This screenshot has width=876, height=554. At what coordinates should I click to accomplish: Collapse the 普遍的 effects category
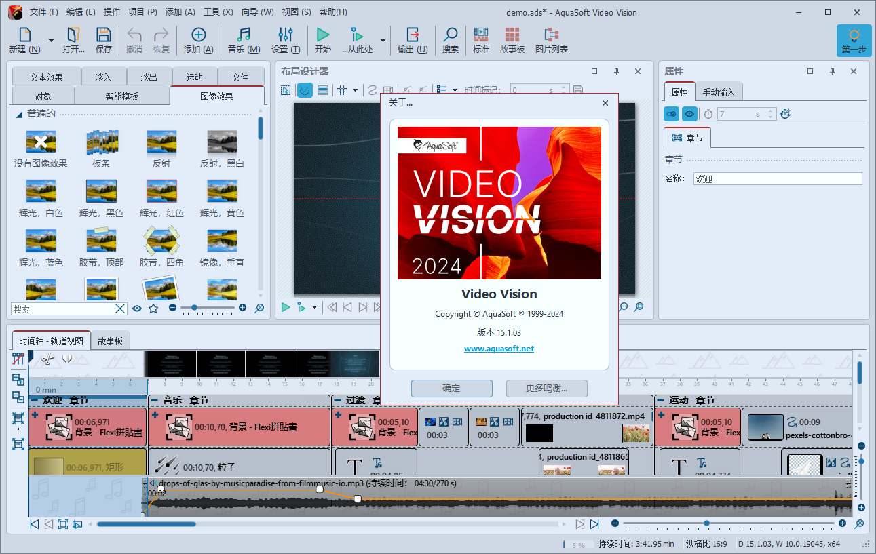click(x=19, y=114)
